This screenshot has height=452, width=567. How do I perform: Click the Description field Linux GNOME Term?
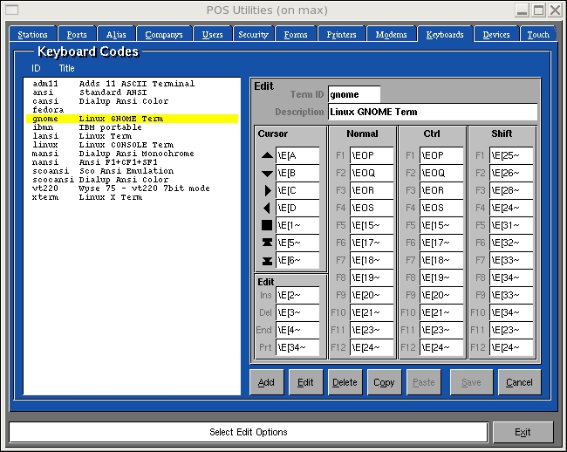(x=433, y=112)
